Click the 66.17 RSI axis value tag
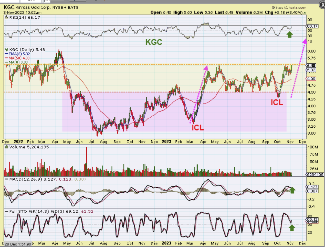 [x=312, y=26]
